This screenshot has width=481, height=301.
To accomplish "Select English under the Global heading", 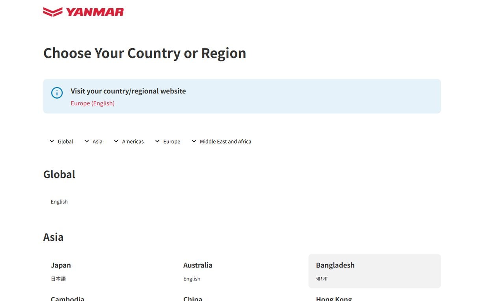I will (x=59, y=202).
